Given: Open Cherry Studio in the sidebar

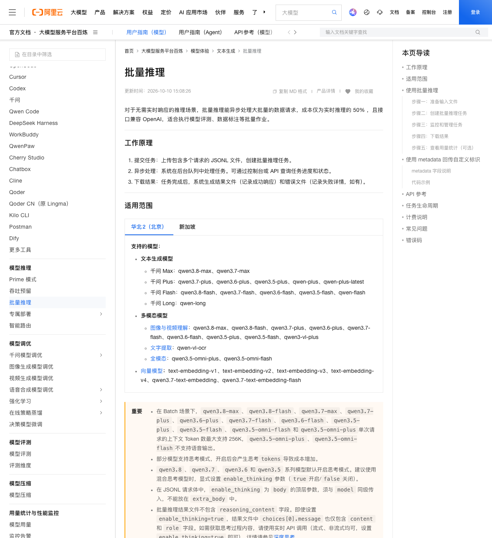Looking at the screenshot, I should click(27, 158).
